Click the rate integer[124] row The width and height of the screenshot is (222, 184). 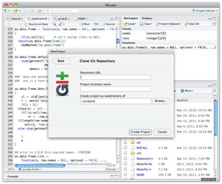(x=170, y=38)
